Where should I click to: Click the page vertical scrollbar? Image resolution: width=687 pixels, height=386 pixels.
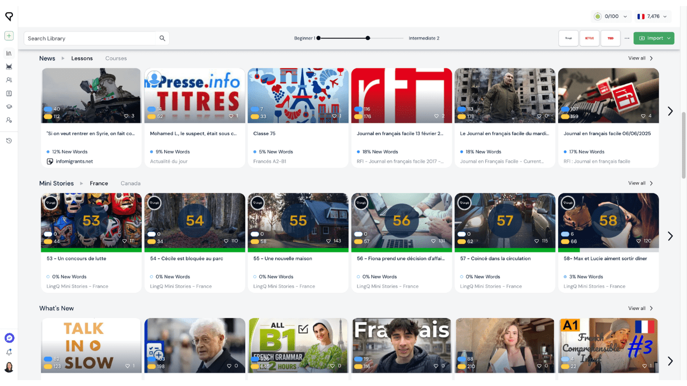683,145
